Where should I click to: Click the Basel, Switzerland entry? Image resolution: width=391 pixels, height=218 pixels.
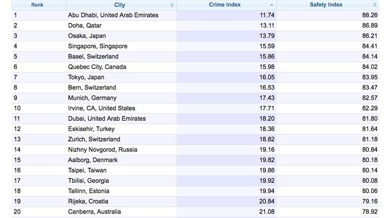[93, 56]
